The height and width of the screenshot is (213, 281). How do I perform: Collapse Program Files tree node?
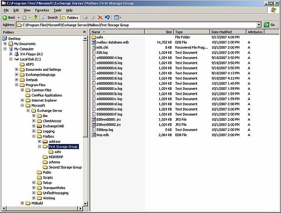(x=16, y=85)
